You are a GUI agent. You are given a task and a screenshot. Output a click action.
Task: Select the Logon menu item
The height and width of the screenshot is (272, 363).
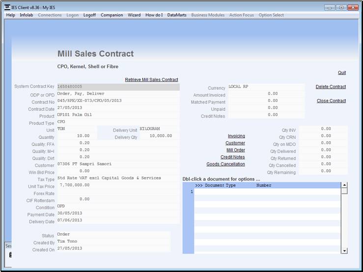coord(73,15)
